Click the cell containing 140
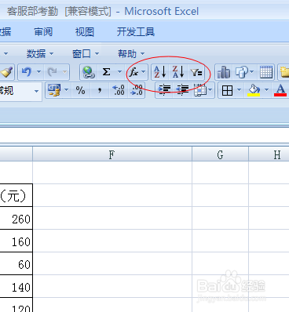This screenshot has width=289, height=312. (16, 286)
